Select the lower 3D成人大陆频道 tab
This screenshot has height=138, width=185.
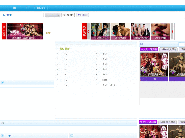[148, 122]
